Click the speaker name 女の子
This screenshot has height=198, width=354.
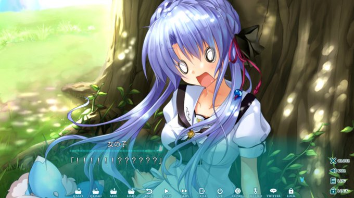coord(118,144)
